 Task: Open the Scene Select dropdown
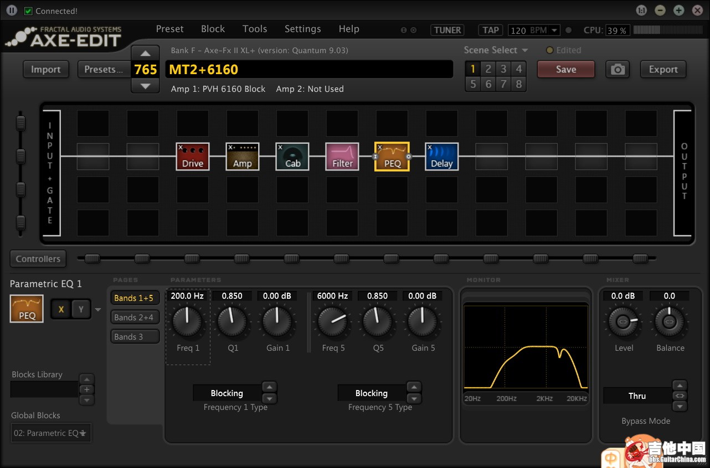coord(496,50)
